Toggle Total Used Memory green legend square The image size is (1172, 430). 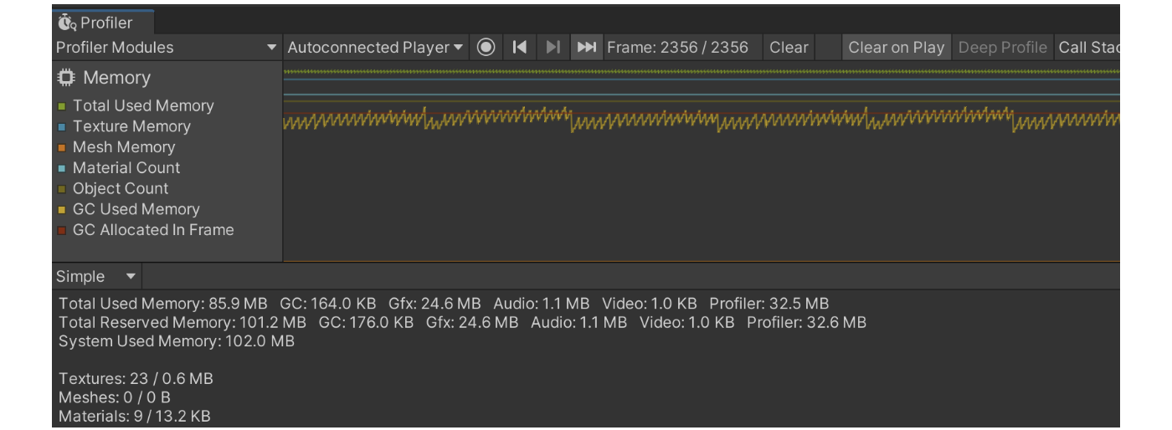tap(62, 106)
